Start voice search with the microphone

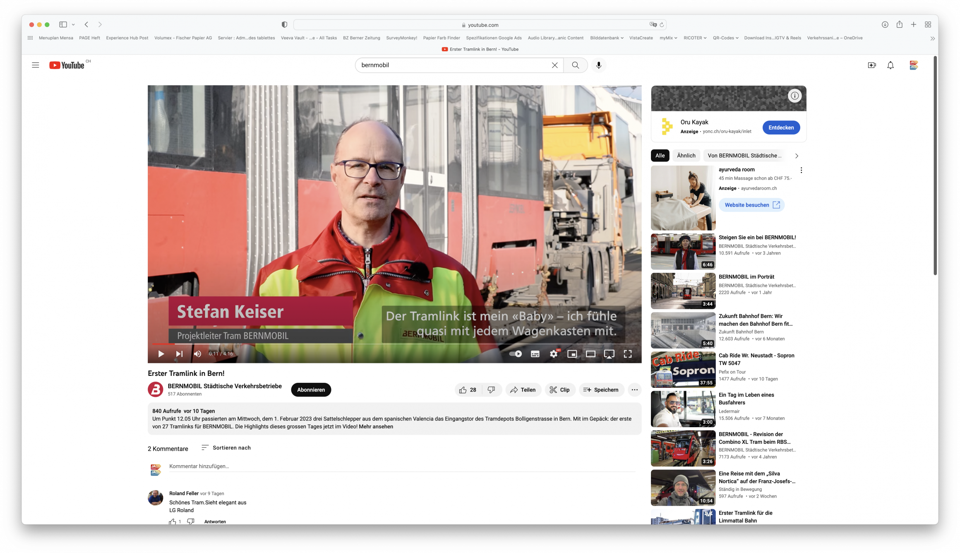click(x=598, y=65)
